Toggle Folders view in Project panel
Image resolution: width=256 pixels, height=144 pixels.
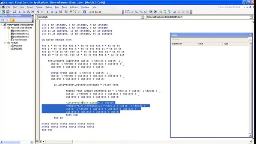pos(12,20)
